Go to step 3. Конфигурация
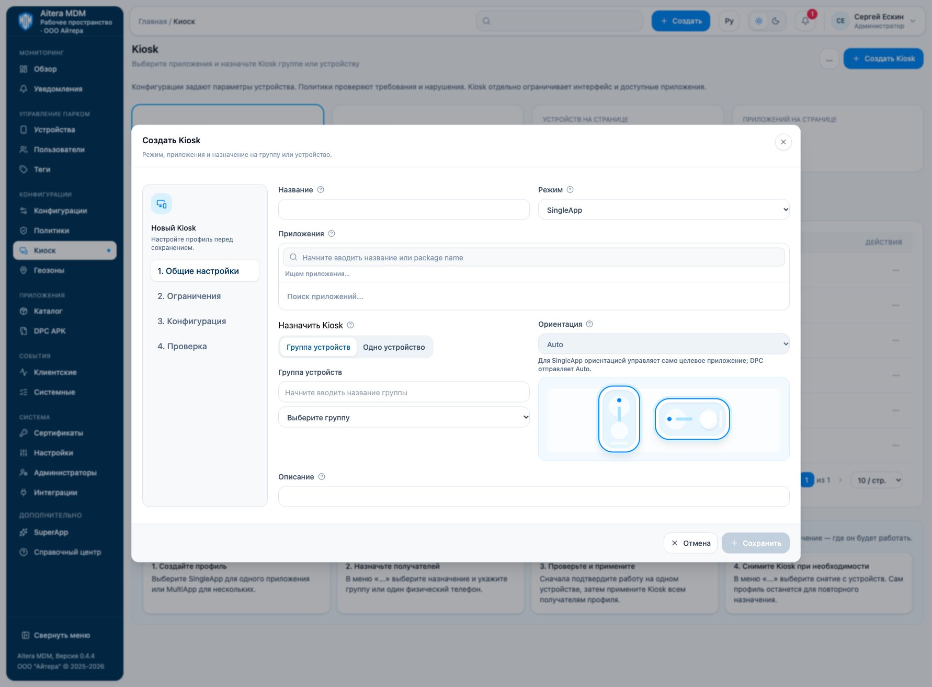Screen dimensions: 932x687 (x=192, y=321)
